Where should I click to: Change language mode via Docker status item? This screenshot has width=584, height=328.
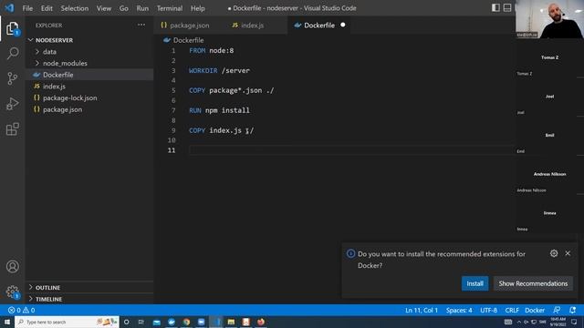535,310
